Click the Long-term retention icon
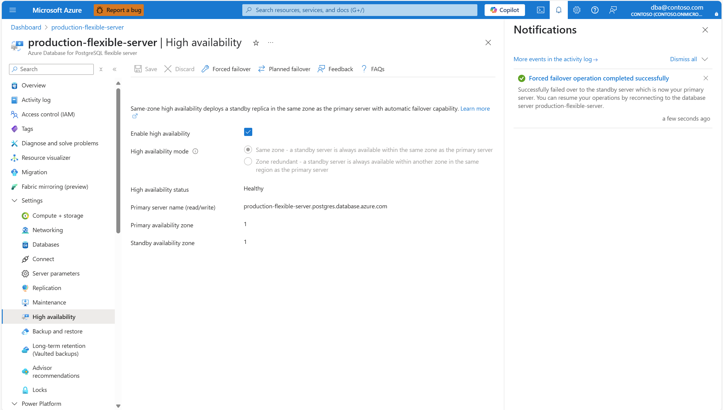The image size is (723, 410). [x=25, y=350]
